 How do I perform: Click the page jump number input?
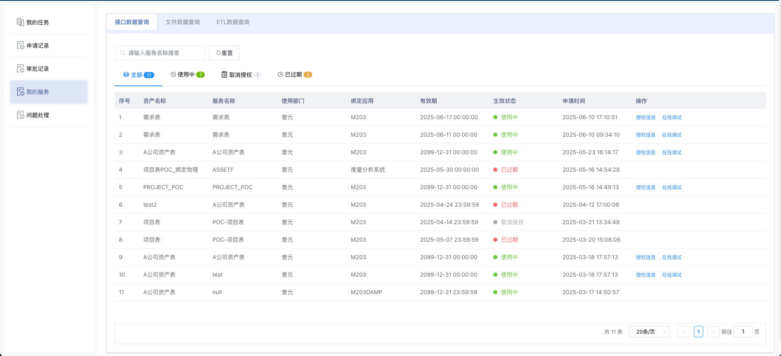743,332
